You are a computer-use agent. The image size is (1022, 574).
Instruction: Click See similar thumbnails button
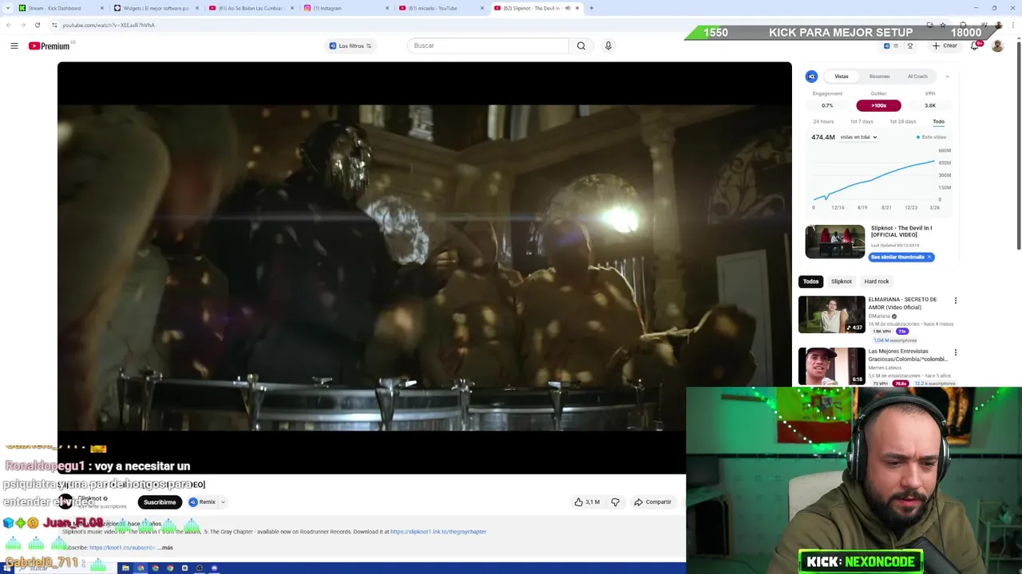(x=901, y=257)
